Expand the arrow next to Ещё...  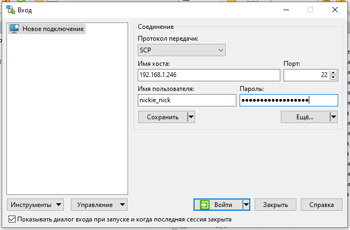coord(333,117)
